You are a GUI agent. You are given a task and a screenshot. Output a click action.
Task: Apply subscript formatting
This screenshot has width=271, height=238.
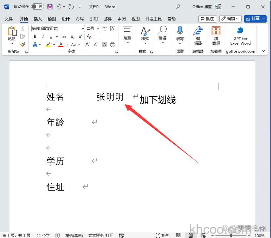[72, 37]
